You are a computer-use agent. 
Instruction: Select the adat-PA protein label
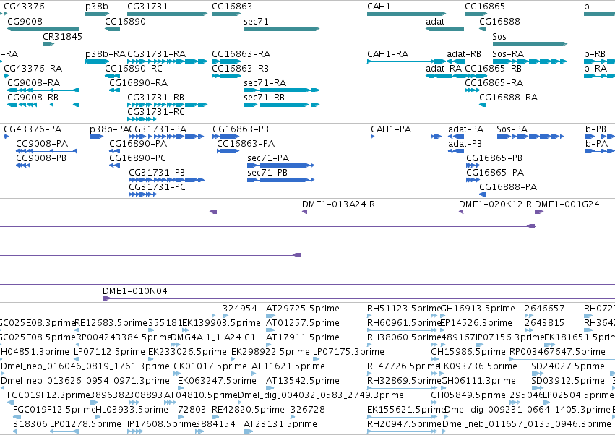[465, 129]
